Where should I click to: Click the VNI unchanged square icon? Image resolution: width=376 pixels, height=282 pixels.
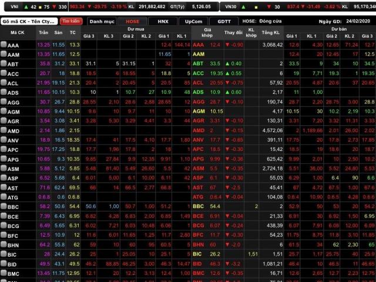[40, 7]
